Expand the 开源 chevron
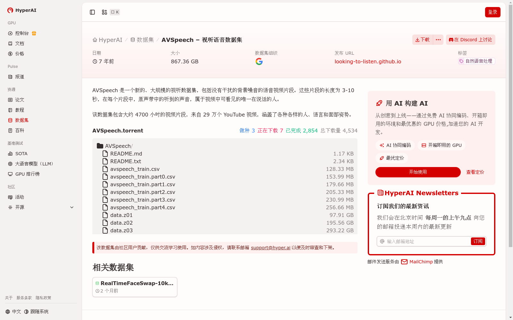 coord(72,207)
